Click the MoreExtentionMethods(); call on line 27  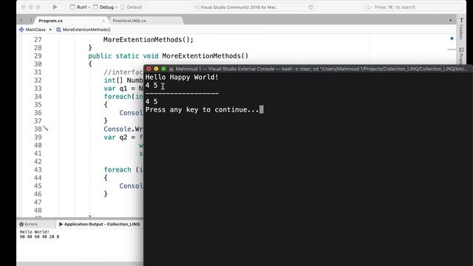149,39
